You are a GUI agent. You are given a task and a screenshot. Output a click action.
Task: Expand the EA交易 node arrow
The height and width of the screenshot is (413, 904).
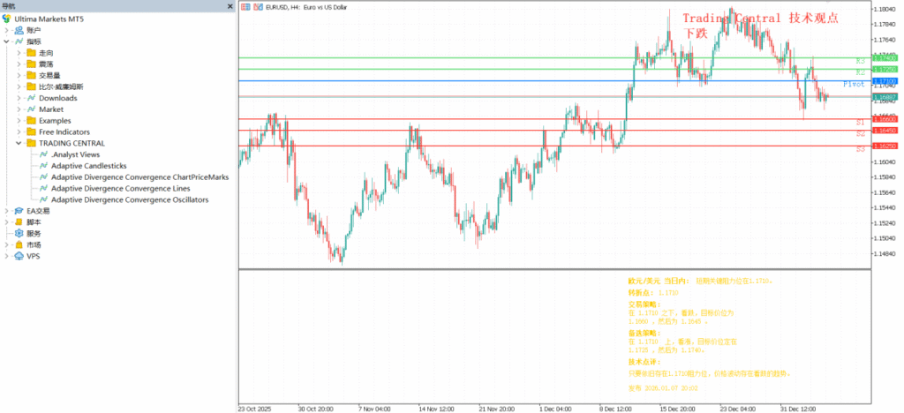6,211
